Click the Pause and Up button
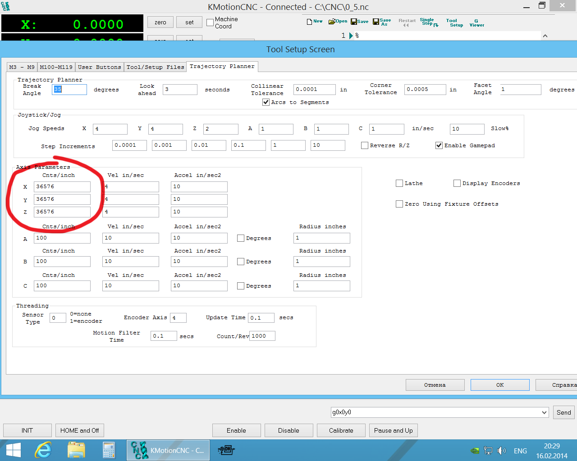The height and width of the screenshot is (461, 577). coord(394,430)
